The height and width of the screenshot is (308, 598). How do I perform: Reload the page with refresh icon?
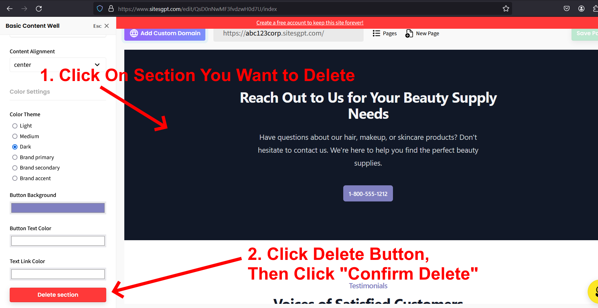(x=39, y=9)
